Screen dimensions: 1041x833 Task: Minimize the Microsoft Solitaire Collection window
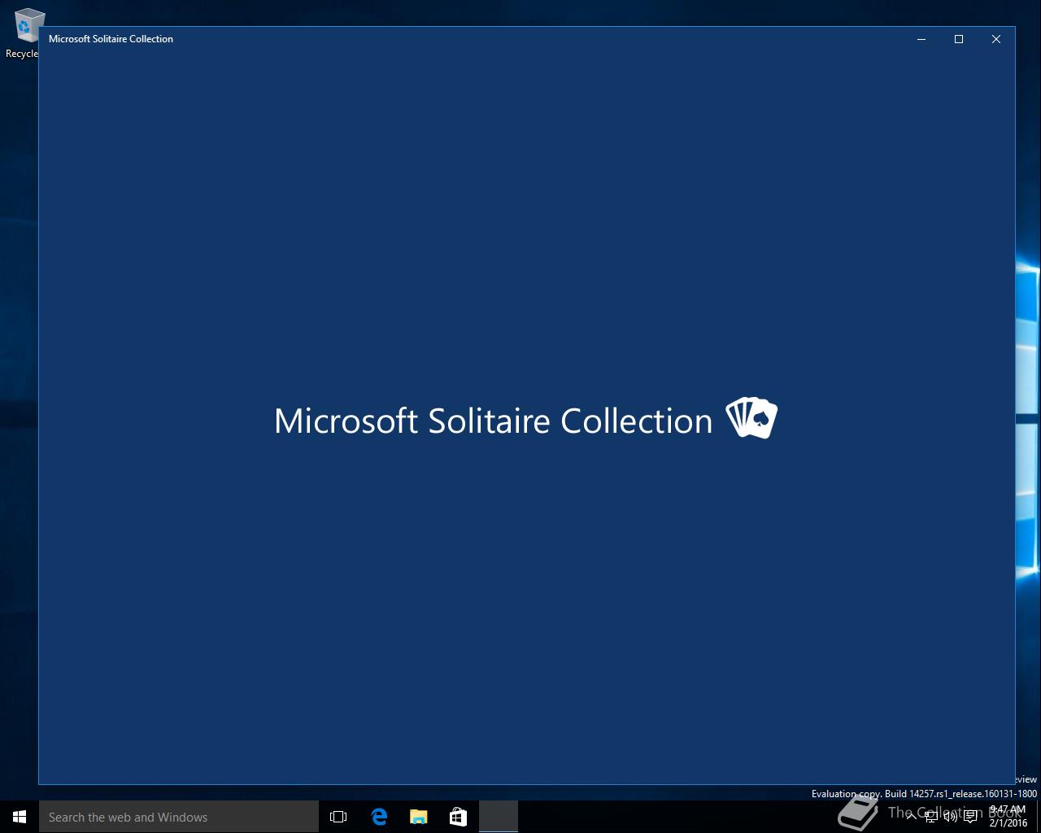pos(921,39)
